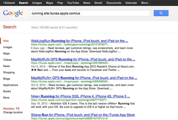This screenshot has width=178, height=120.
Task: Open Calendar in the top bar
Action: click(131, 3)
